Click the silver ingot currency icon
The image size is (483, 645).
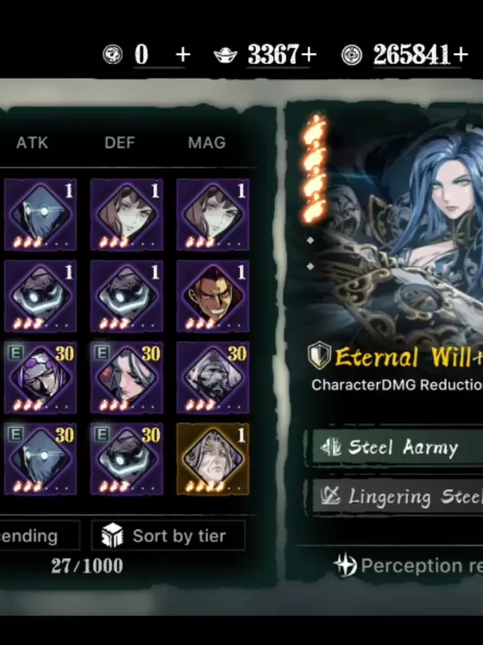(226, 55)
